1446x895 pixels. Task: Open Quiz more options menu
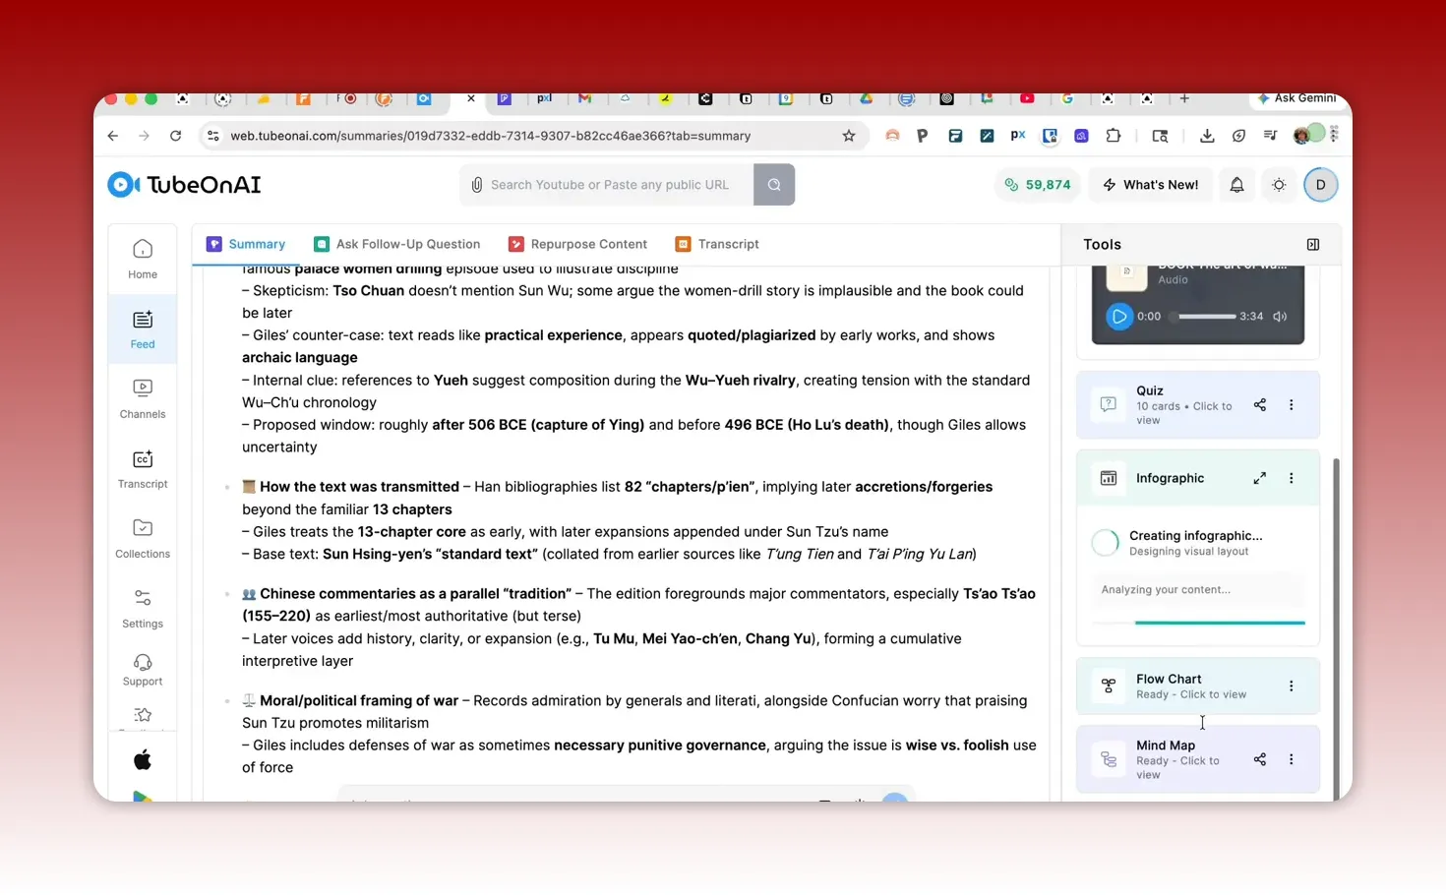pos(1292,405)
